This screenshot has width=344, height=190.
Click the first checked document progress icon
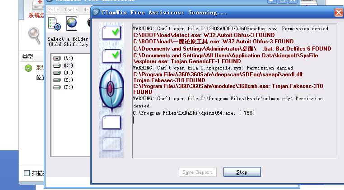(x=112, y=32)
